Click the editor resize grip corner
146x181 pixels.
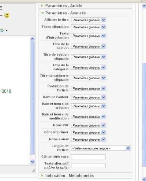point(33,171)
